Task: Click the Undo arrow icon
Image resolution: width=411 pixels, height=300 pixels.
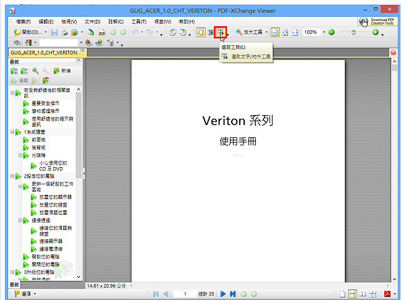Action: [x=135, y=32]
